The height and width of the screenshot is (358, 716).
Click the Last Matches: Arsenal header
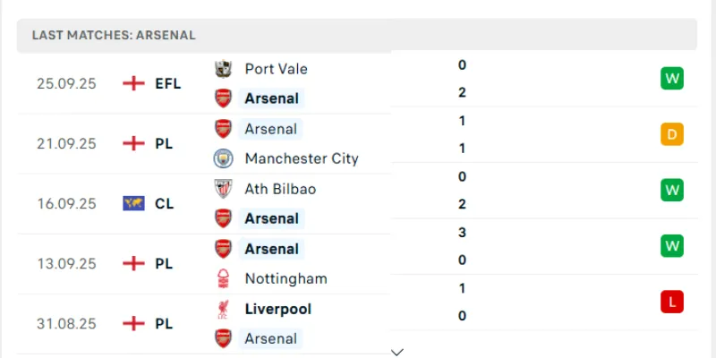[x=114, y=35]
